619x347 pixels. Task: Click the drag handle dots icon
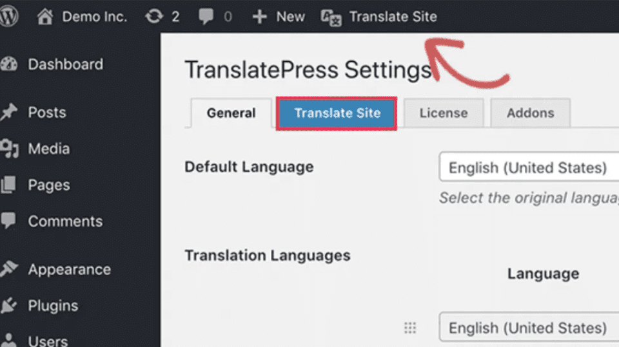410,328
